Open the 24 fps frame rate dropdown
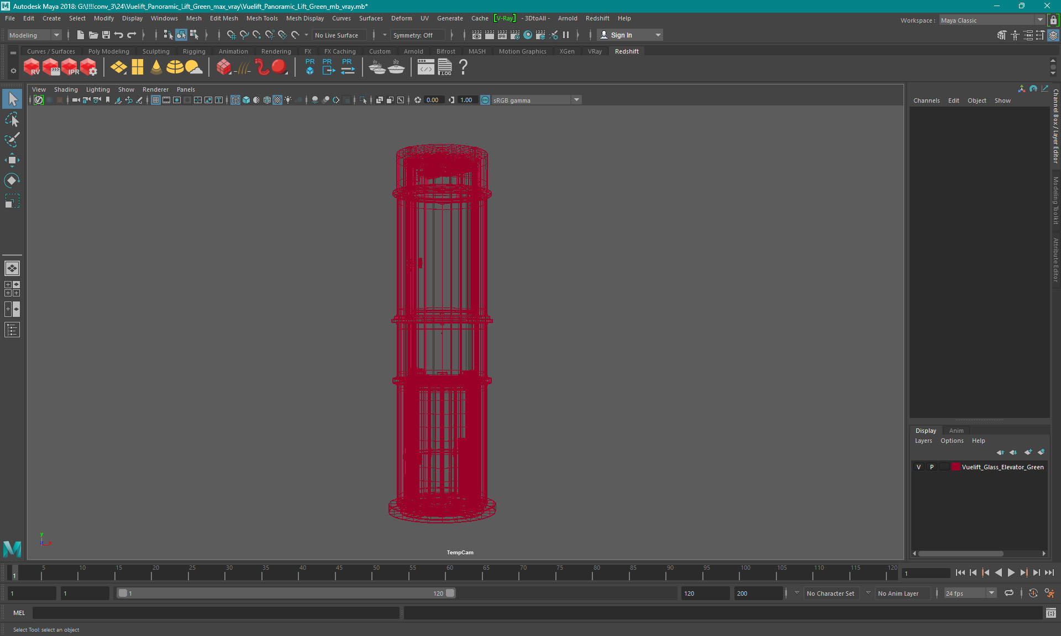This screenshot has height=636, width=1061. pyautogui.click(x=970, y=593)
